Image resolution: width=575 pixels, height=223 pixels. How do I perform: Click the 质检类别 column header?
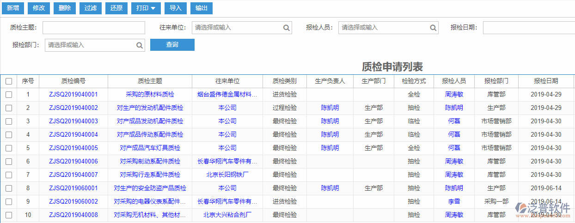coord(285,81)
